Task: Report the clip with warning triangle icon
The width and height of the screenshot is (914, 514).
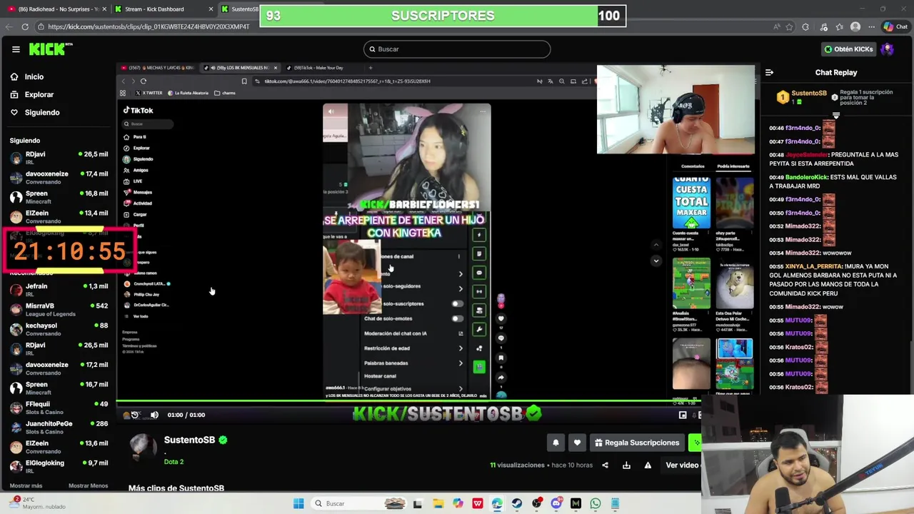Action: click(x=648, y=465)
